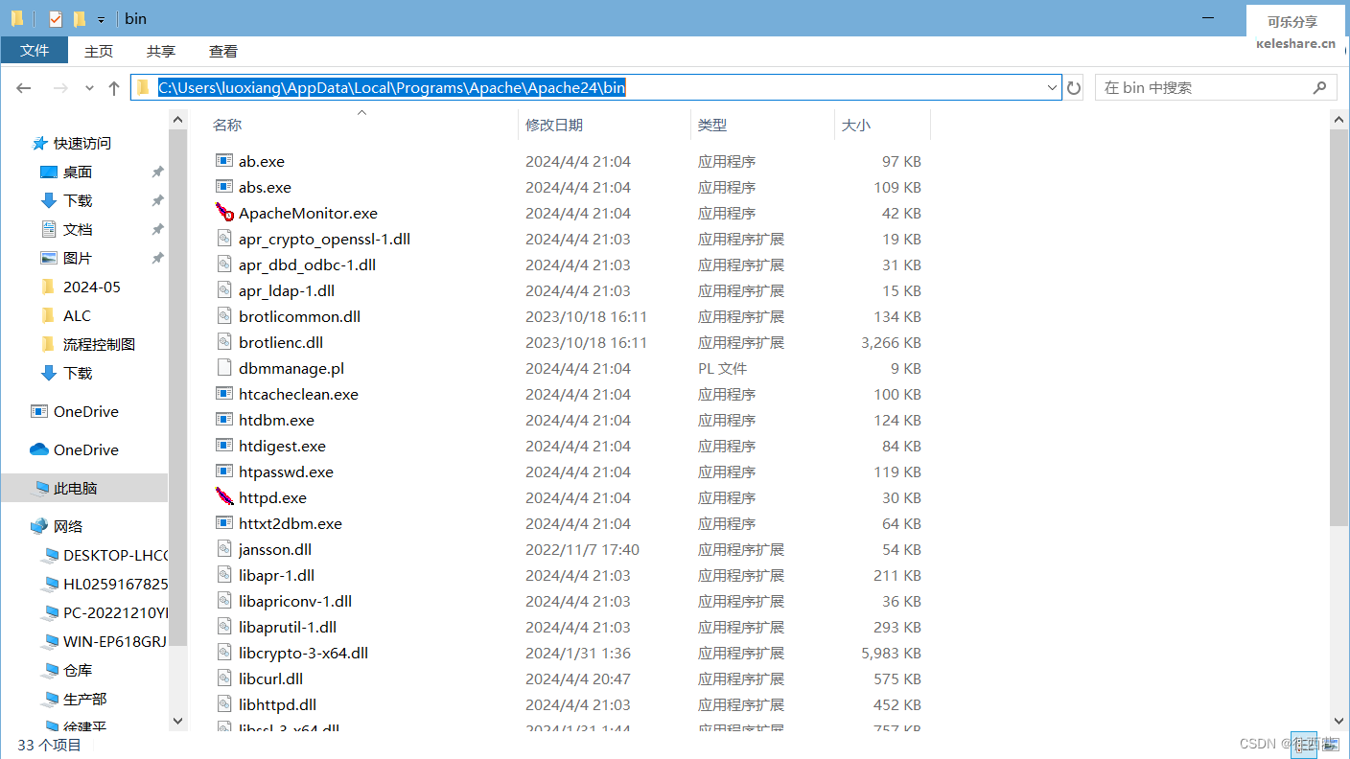1350x759 pixels.
Task: Select libcrypto-3-x64.dll file name
Action: tap(303, 653)
